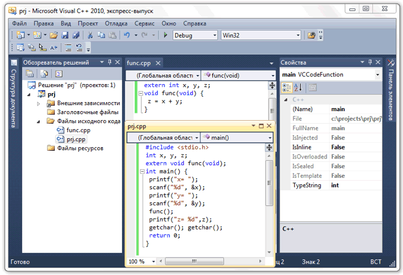Image resolution: width=403 pixels, height=275 pixels.
Task: Open prj.cpp main() members dropdown
Action: [270, 137]
